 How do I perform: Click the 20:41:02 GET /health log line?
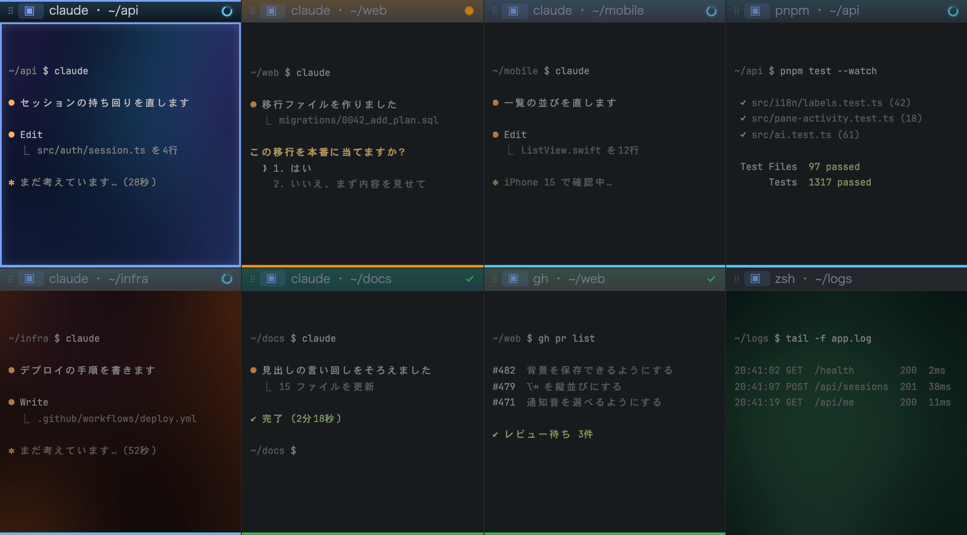[x=840, y=370]
